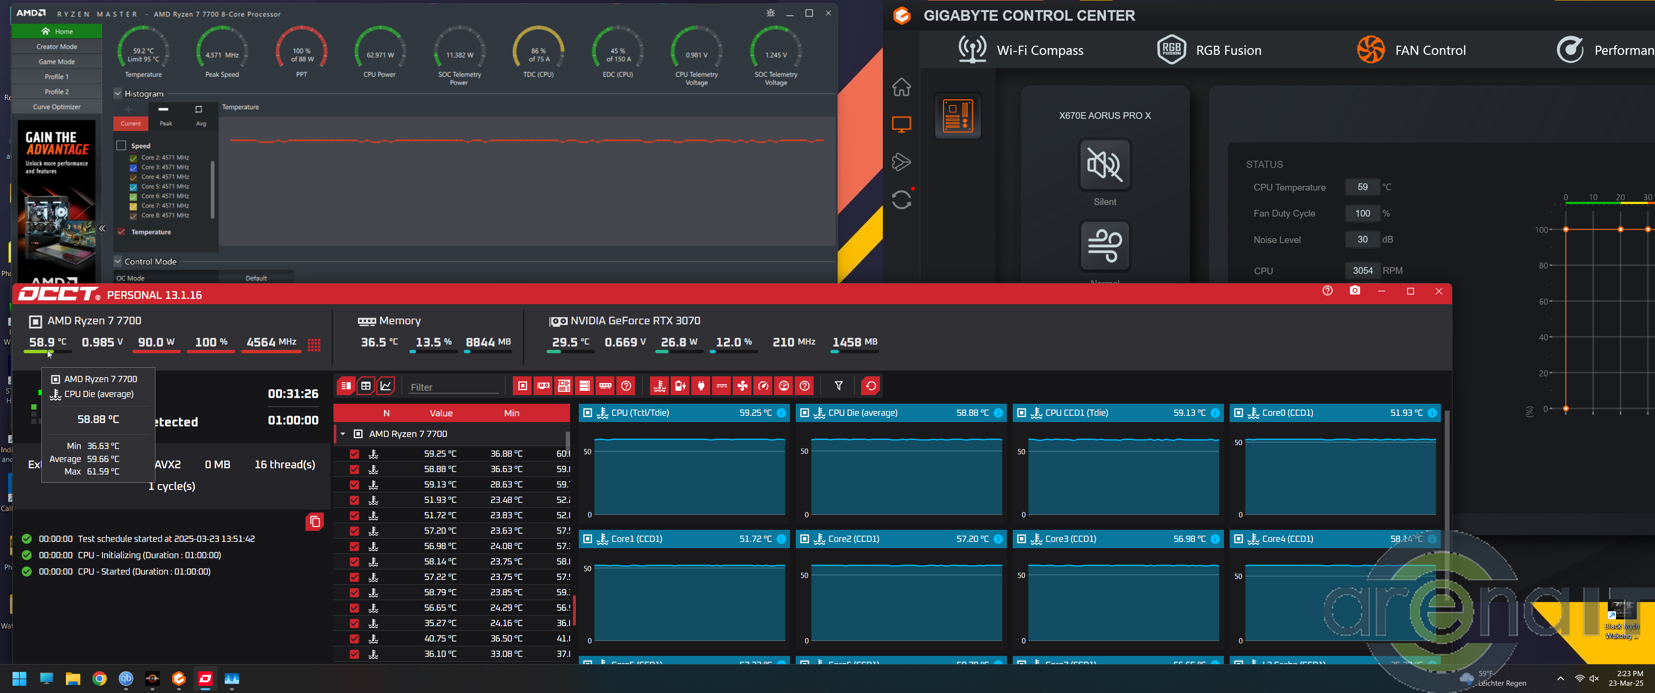Show info for Core0 (CCD1) graph
Image resolution: width=1655 pixels, height=693 pixels.
pos(1432,413)
